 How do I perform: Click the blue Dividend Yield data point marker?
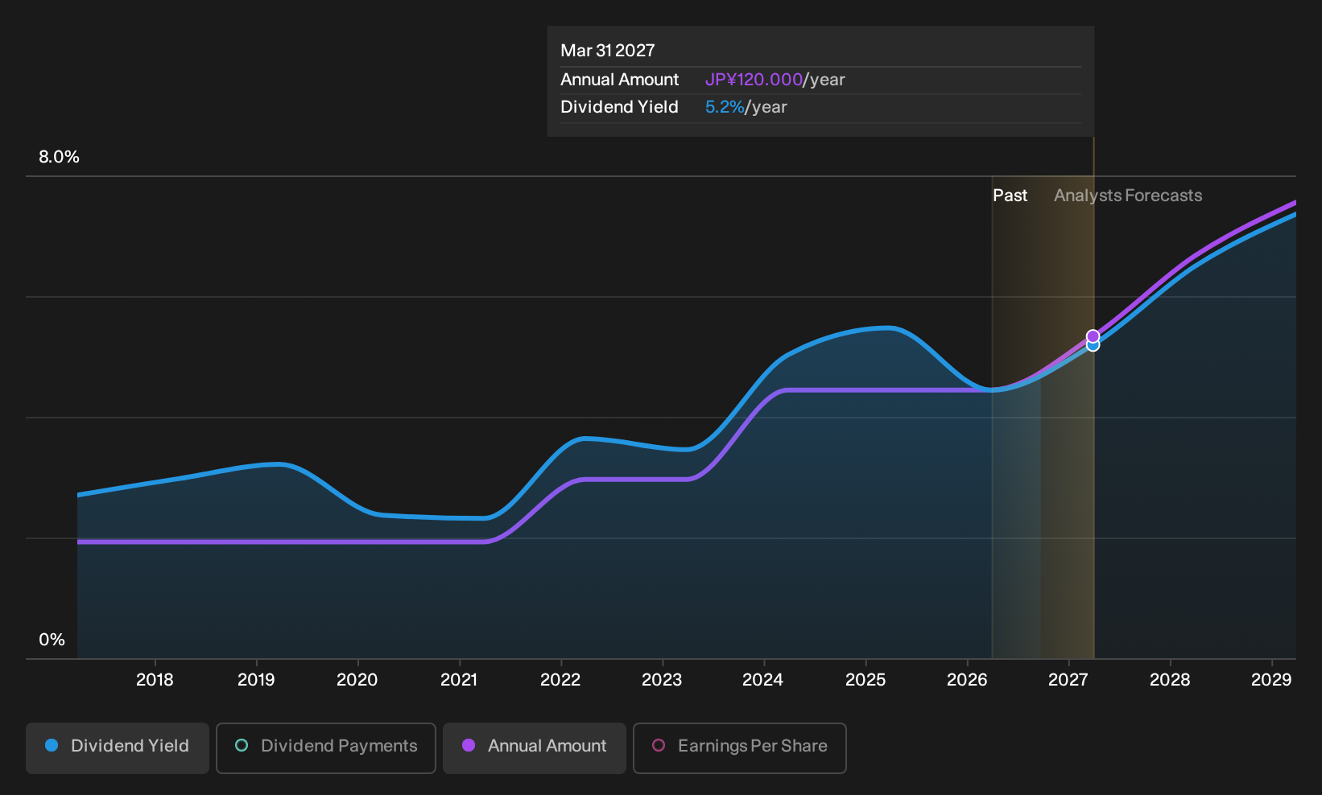(x=1093, y=345)
